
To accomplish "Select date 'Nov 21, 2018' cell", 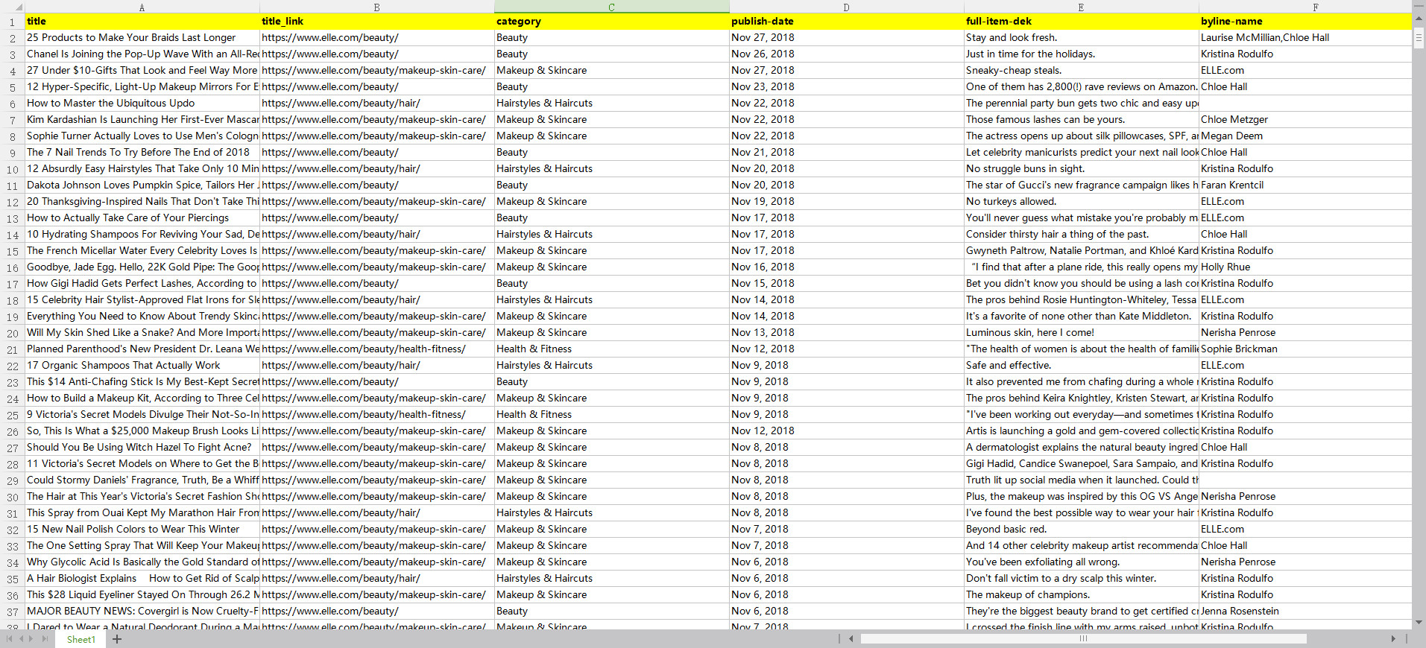I will tap(847, 153).
